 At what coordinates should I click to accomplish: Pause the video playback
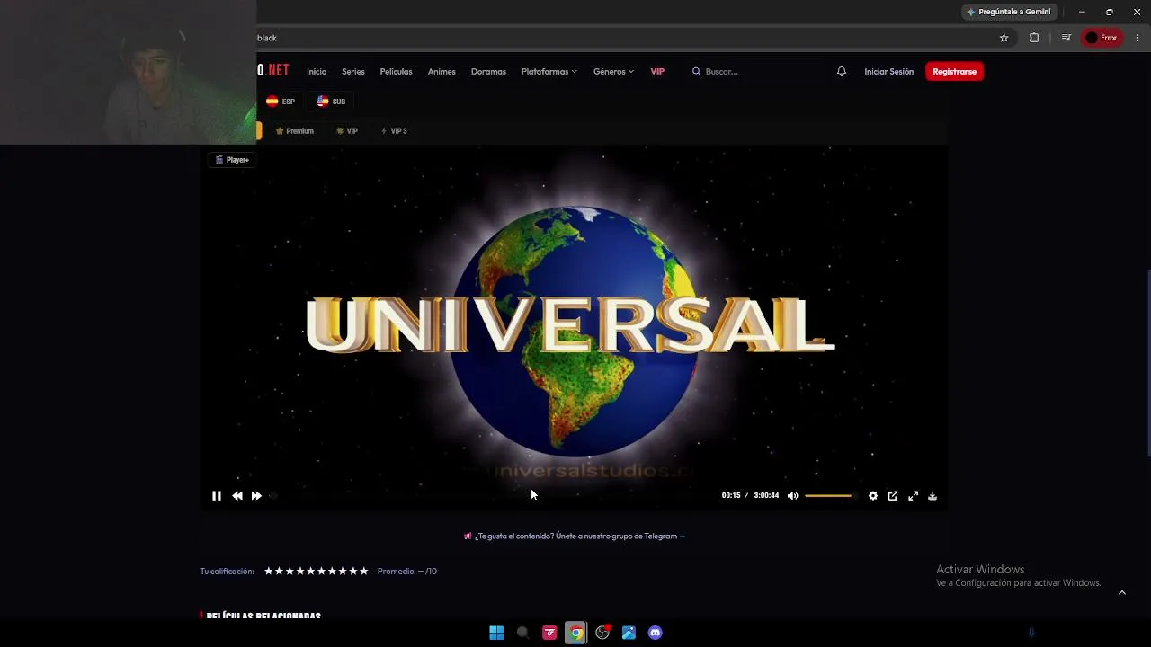[x=217, y=496]
